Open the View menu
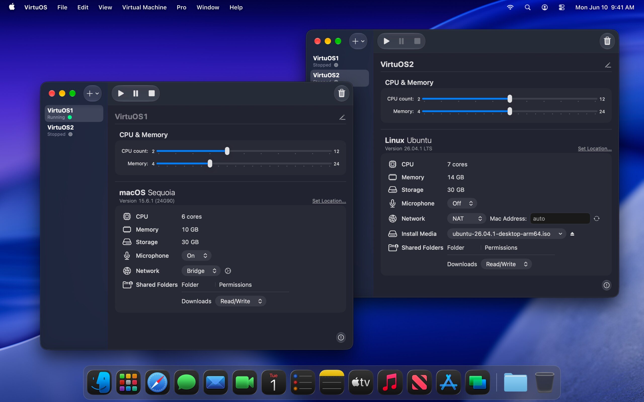 point(105,8)
